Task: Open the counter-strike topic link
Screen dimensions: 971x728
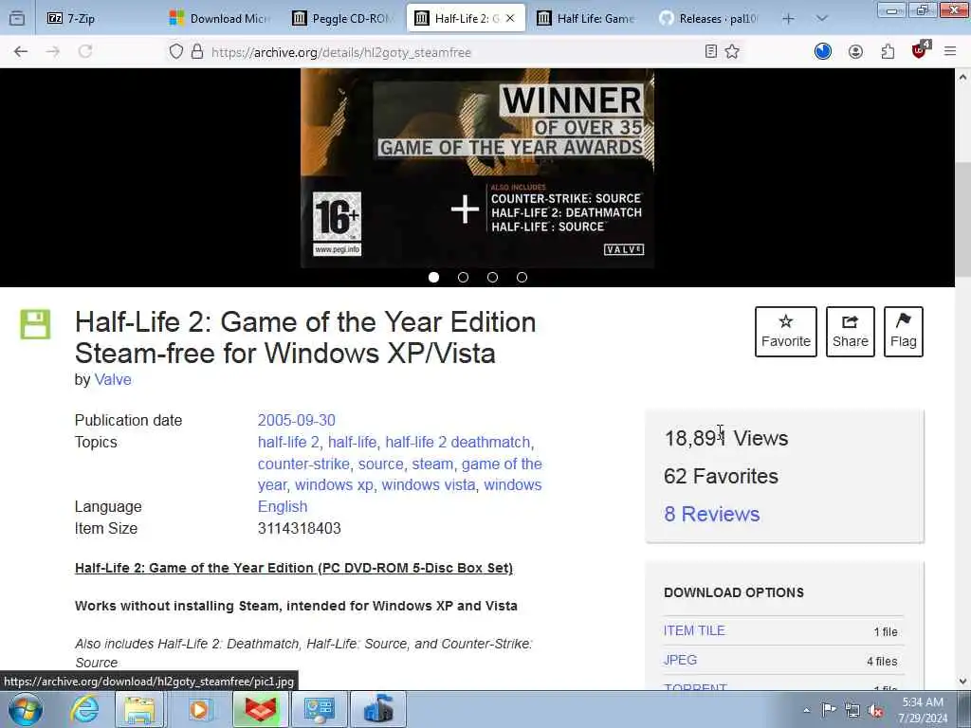Action: [x=303, y=464]
